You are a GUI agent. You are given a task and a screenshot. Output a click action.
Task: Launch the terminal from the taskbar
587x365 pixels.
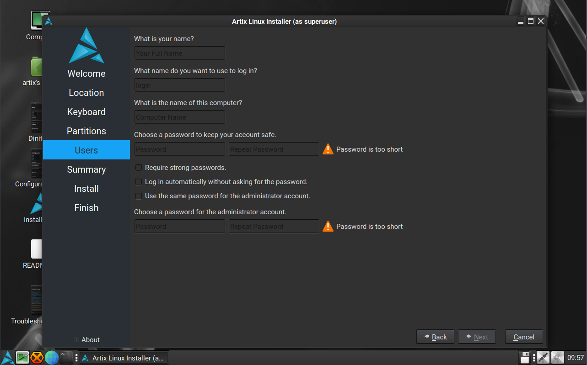66,357
